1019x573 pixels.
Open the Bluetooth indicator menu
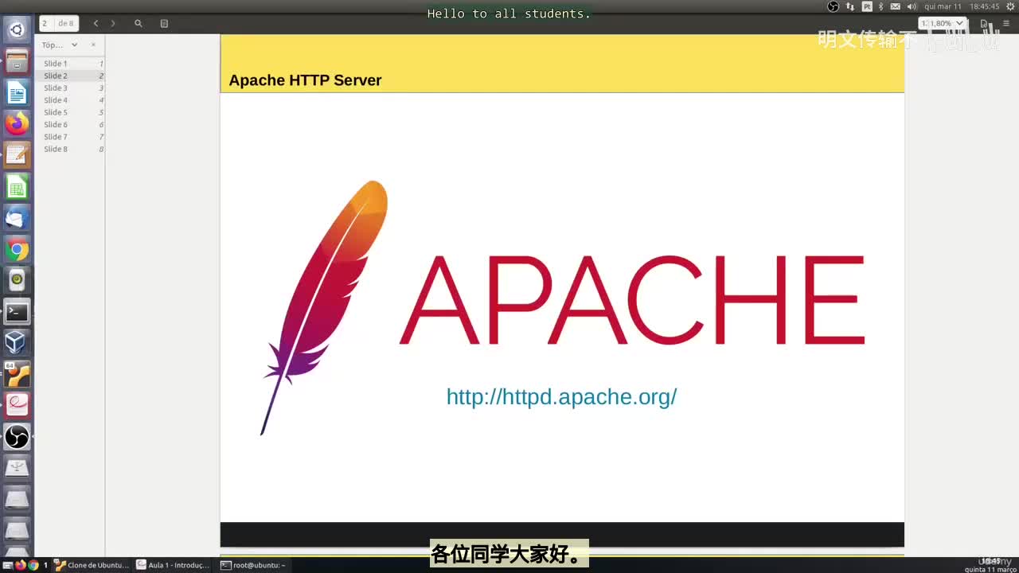(880, 6)
